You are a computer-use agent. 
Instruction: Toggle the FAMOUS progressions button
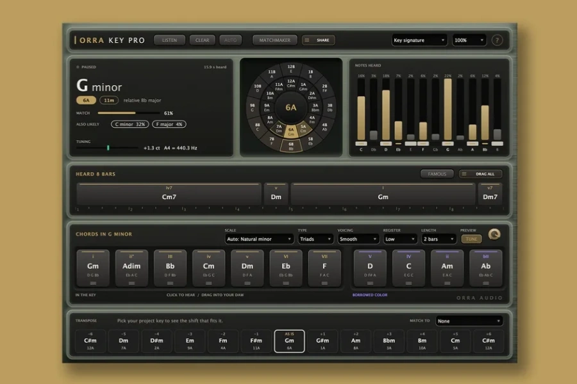pyautogui.click(x=437, y=174)
